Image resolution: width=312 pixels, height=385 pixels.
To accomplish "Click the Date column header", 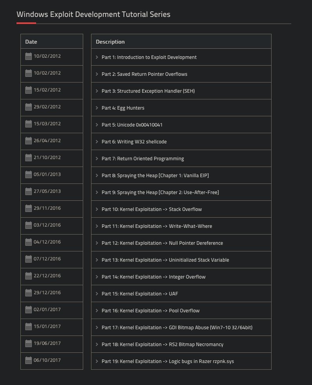I will tap(31, 42).
